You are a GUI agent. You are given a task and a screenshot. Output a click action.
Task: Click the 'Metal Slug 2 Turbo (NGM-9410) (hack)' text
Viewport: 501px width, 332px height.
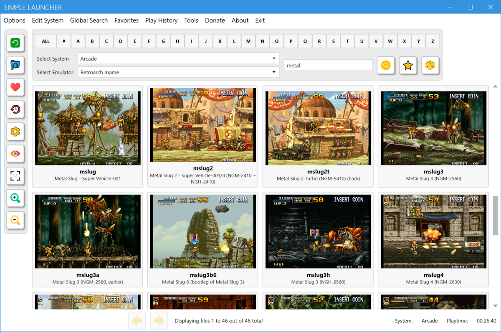(x=318, y=179)
